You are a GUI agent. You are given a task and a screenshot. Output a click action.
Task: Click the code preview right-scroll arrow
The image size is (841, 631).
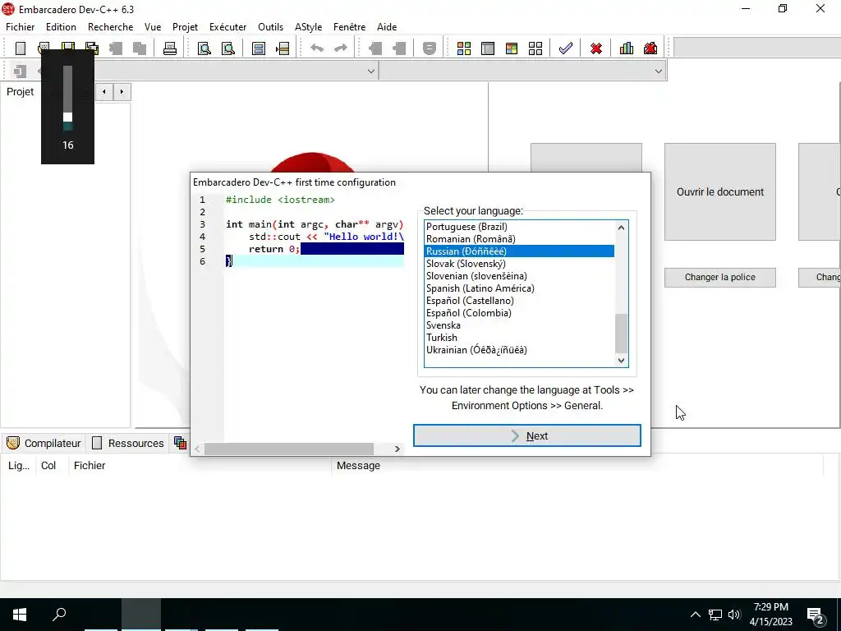(397, 449)
